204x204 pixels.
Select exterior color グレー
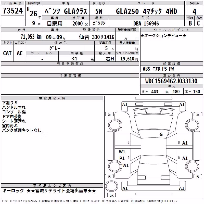coord(55,48)
